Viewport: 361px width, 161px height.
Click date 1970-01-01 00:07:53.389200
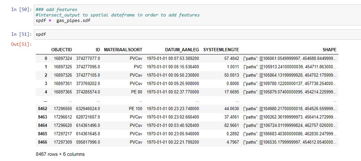coord(173,58)
